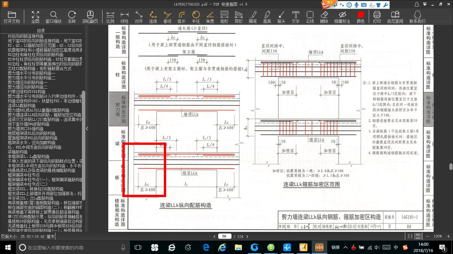Select the 异形 irregular shape tool

point(238,17)
